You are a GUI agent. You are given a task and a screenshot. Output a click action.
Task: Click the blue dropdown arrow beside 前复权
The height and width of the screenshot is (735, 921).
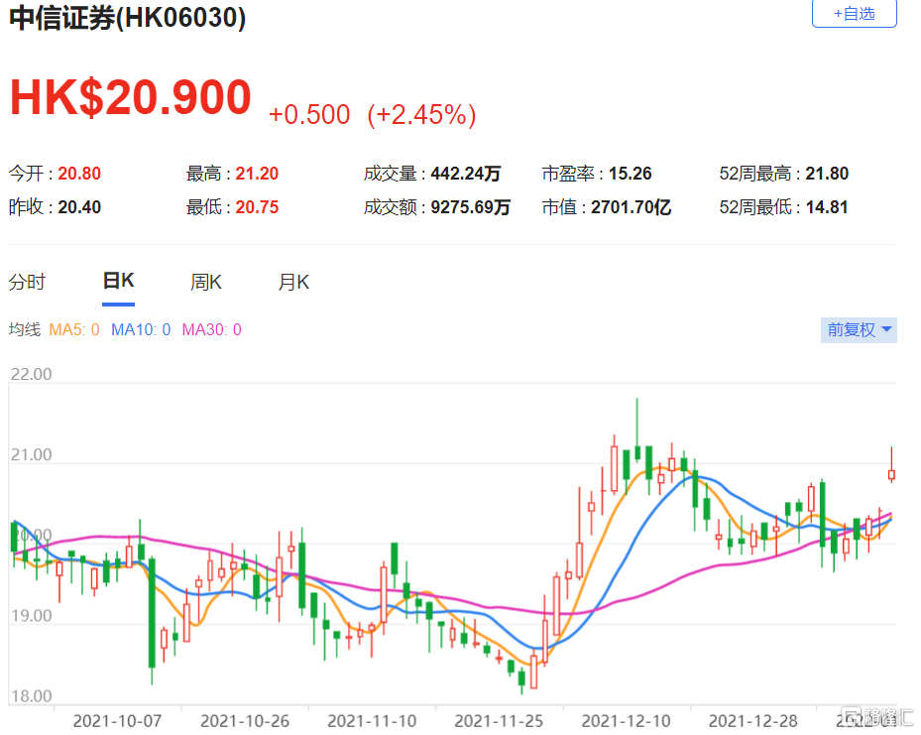[x=885, y=330]
